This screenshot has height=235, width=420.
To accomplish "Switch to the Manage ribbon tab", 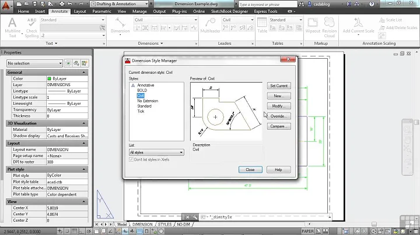I will [139, 12].
